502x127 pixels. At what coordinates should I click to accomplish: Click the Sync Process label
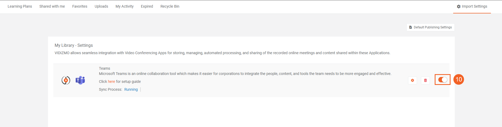[110, 89]
